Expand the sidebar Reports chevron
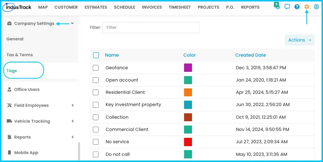323x162 pixels. pyautogui.click(x=73, y=137)
